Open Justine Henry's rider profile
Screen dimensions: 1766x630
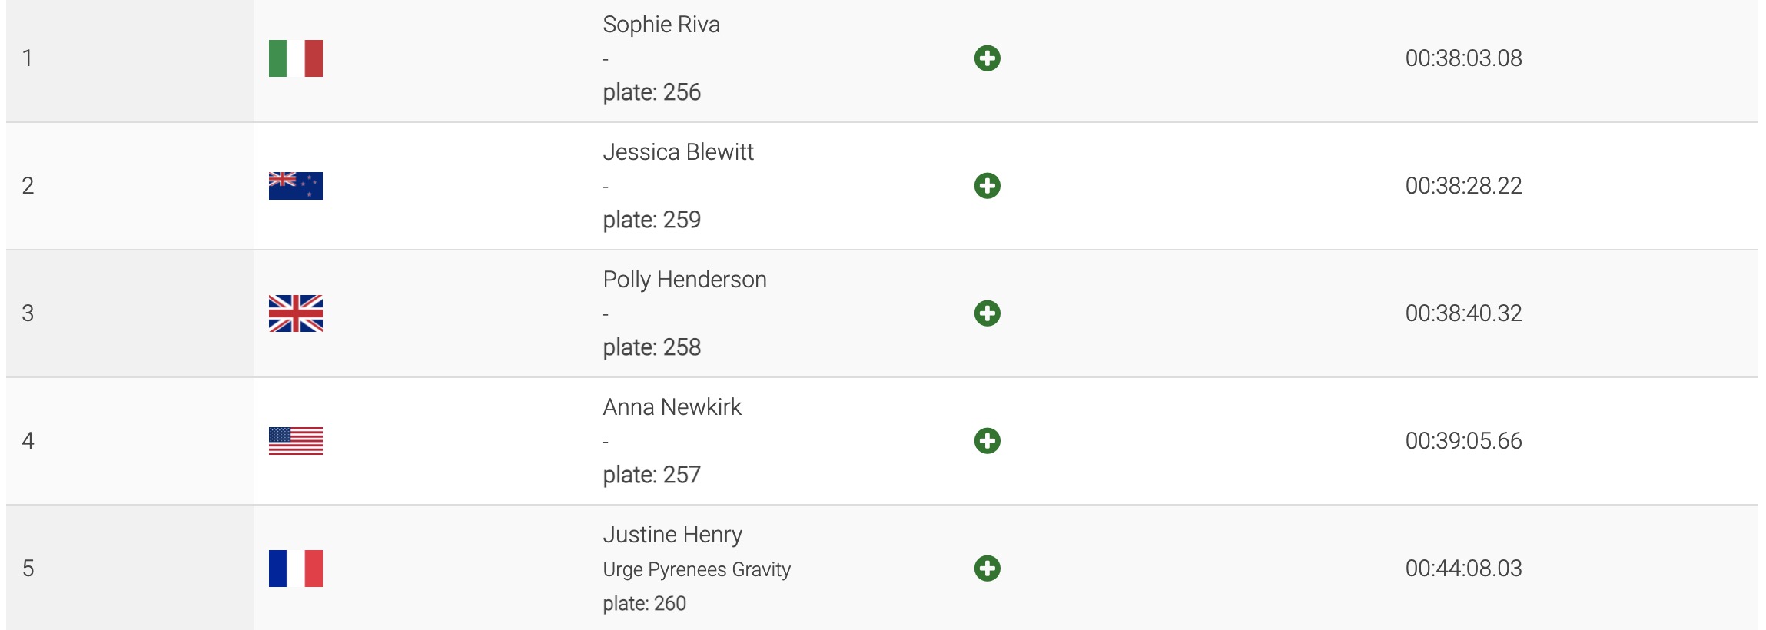pyautogui.click(x=672, y=535)
